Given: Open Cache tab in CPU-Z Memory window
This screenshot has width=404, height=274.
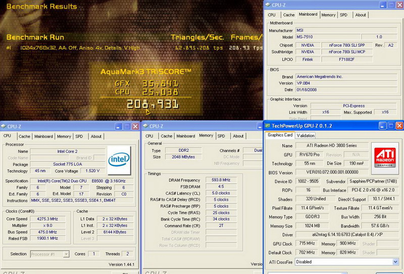Looking at the screenshot, I should click(167, 136).
